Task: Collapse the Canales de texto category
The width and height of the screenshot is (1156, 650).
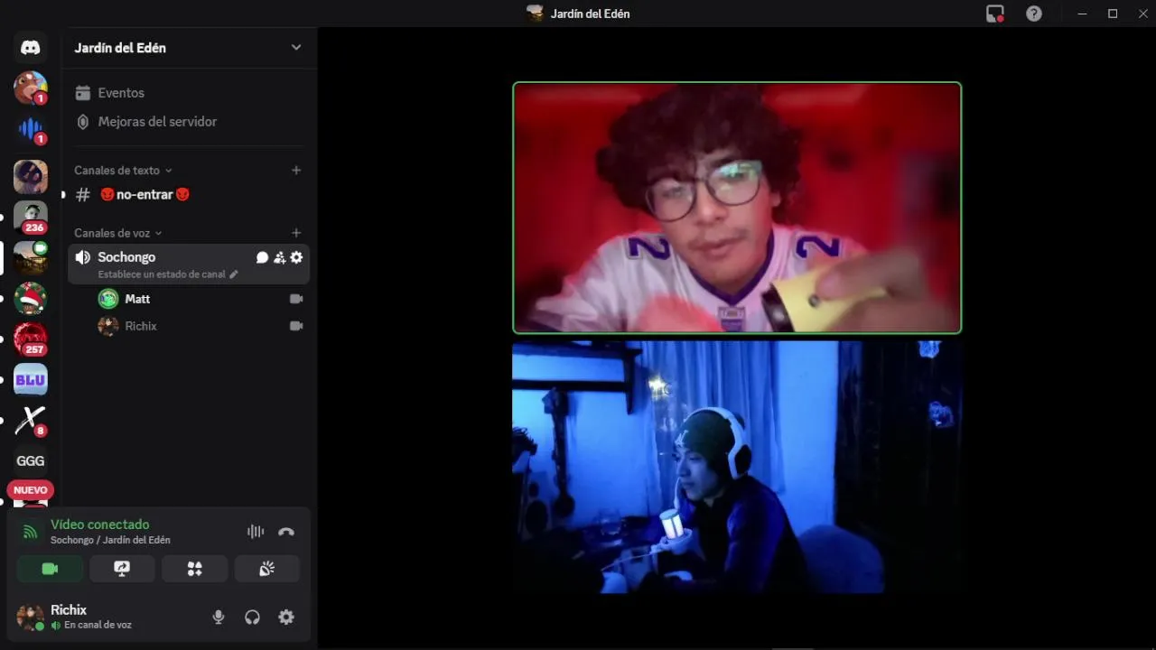Action: 123,171
